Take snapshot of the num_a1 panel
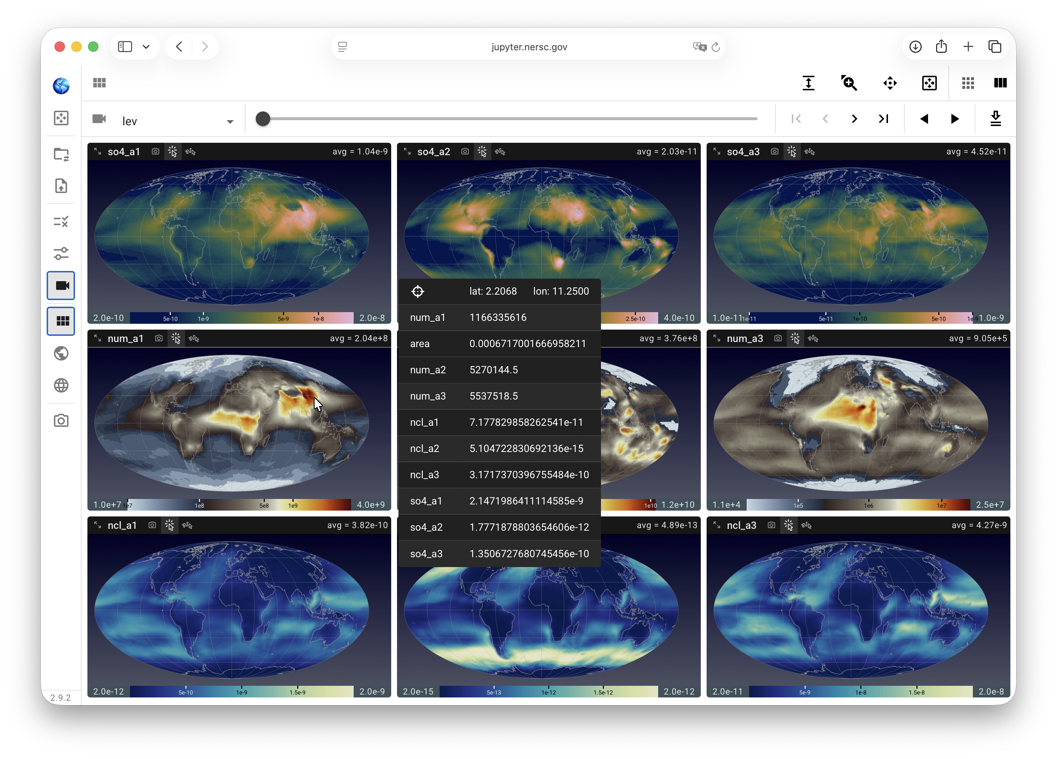1057x759 pixels. (159, 338)
